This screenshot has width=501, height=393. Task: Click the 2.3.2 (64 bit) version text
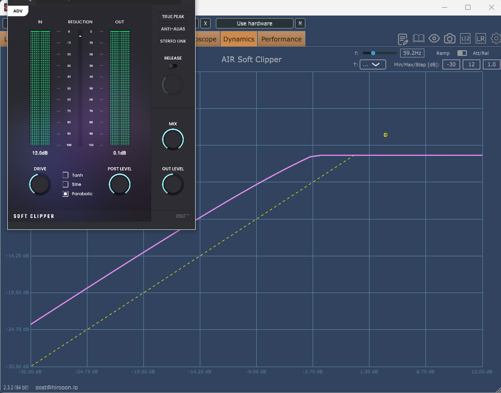point(16,387)
